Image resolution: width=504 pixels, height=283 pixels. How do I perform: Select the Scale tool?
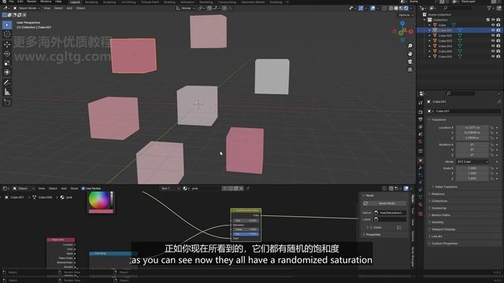(x=7, y=63)
